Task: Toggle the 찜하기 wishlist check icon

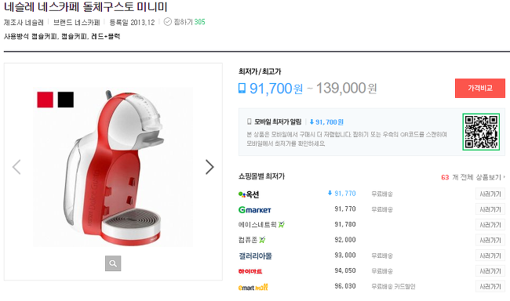Action: point(167,22)
